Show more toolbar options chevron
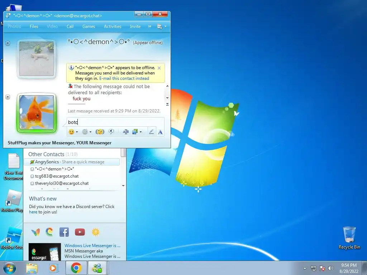Viewport: 367px width, 275px height. point(149,26)
